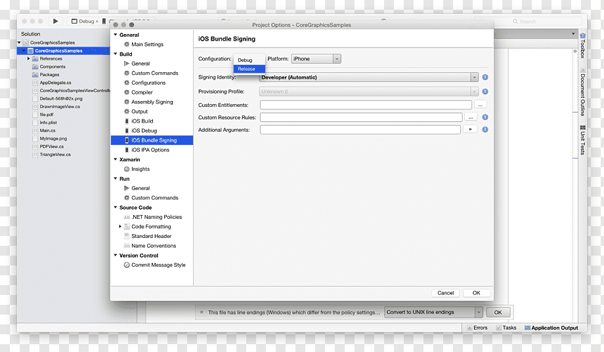
Task: Choose Debug configuration option
Action: [249, 60]
